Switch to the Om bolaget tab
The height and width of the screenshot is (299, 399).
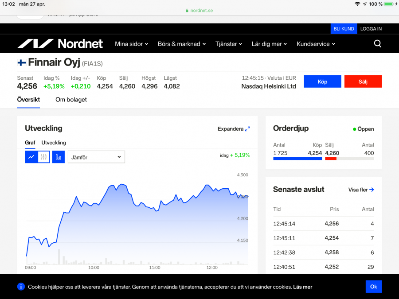[x=71, y=100]
